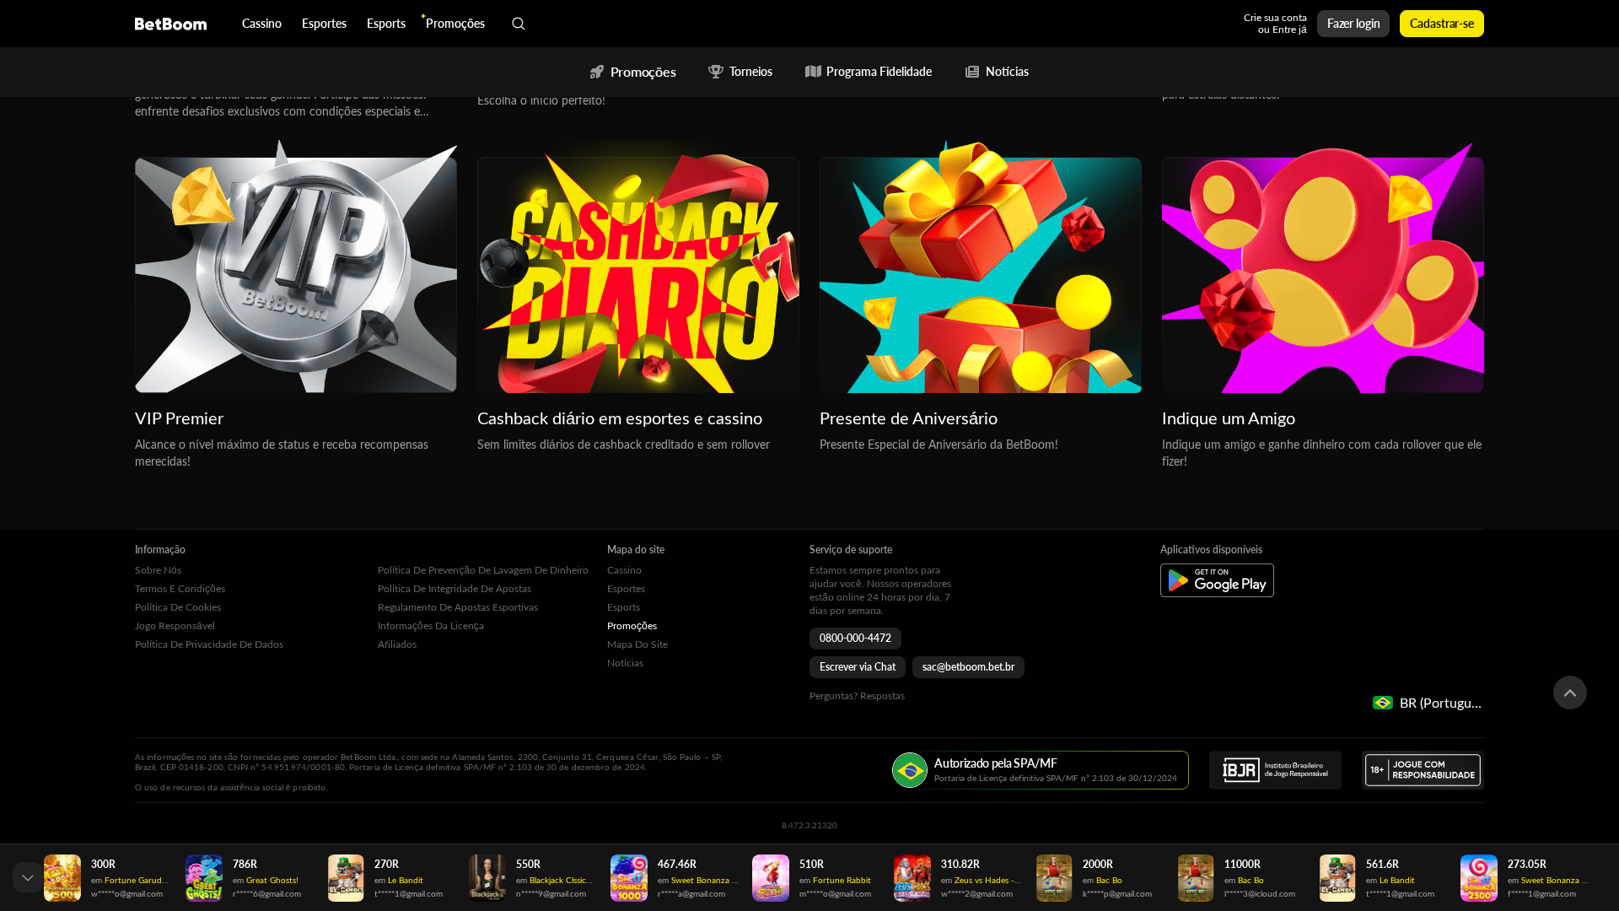1619x911 pixels.
Task: Click the Bac Bo 11000R game icon
Action: [1196, 878]
